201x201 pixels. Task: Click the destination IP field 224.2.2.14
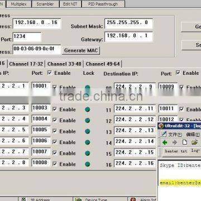[x=135, y=142]
